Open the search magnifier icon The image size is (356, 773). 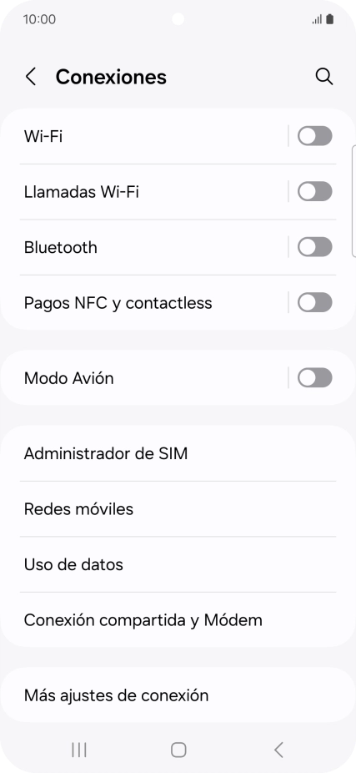324,77
